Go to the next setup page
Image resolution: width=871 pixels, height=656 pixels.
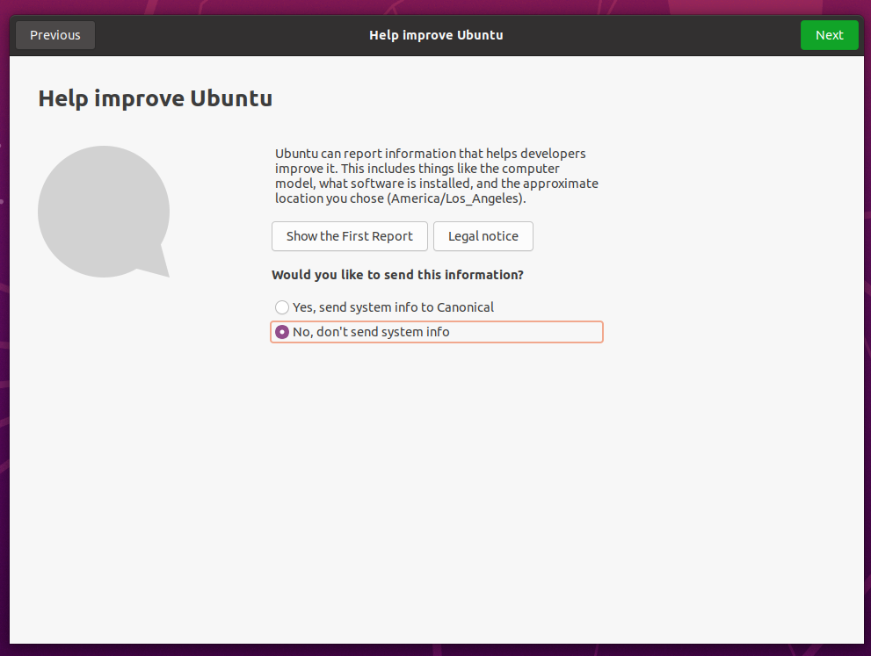tap(829, 35)
